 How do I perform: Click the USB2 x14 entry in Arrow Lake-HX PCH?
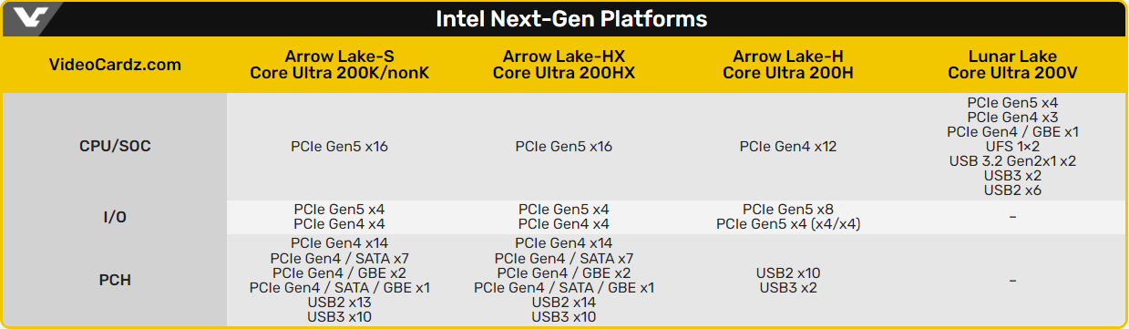564,302
